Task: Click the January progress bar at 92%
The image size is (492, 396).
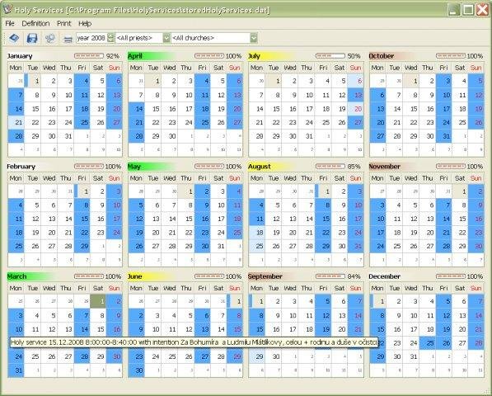Action: coord(89,56)
